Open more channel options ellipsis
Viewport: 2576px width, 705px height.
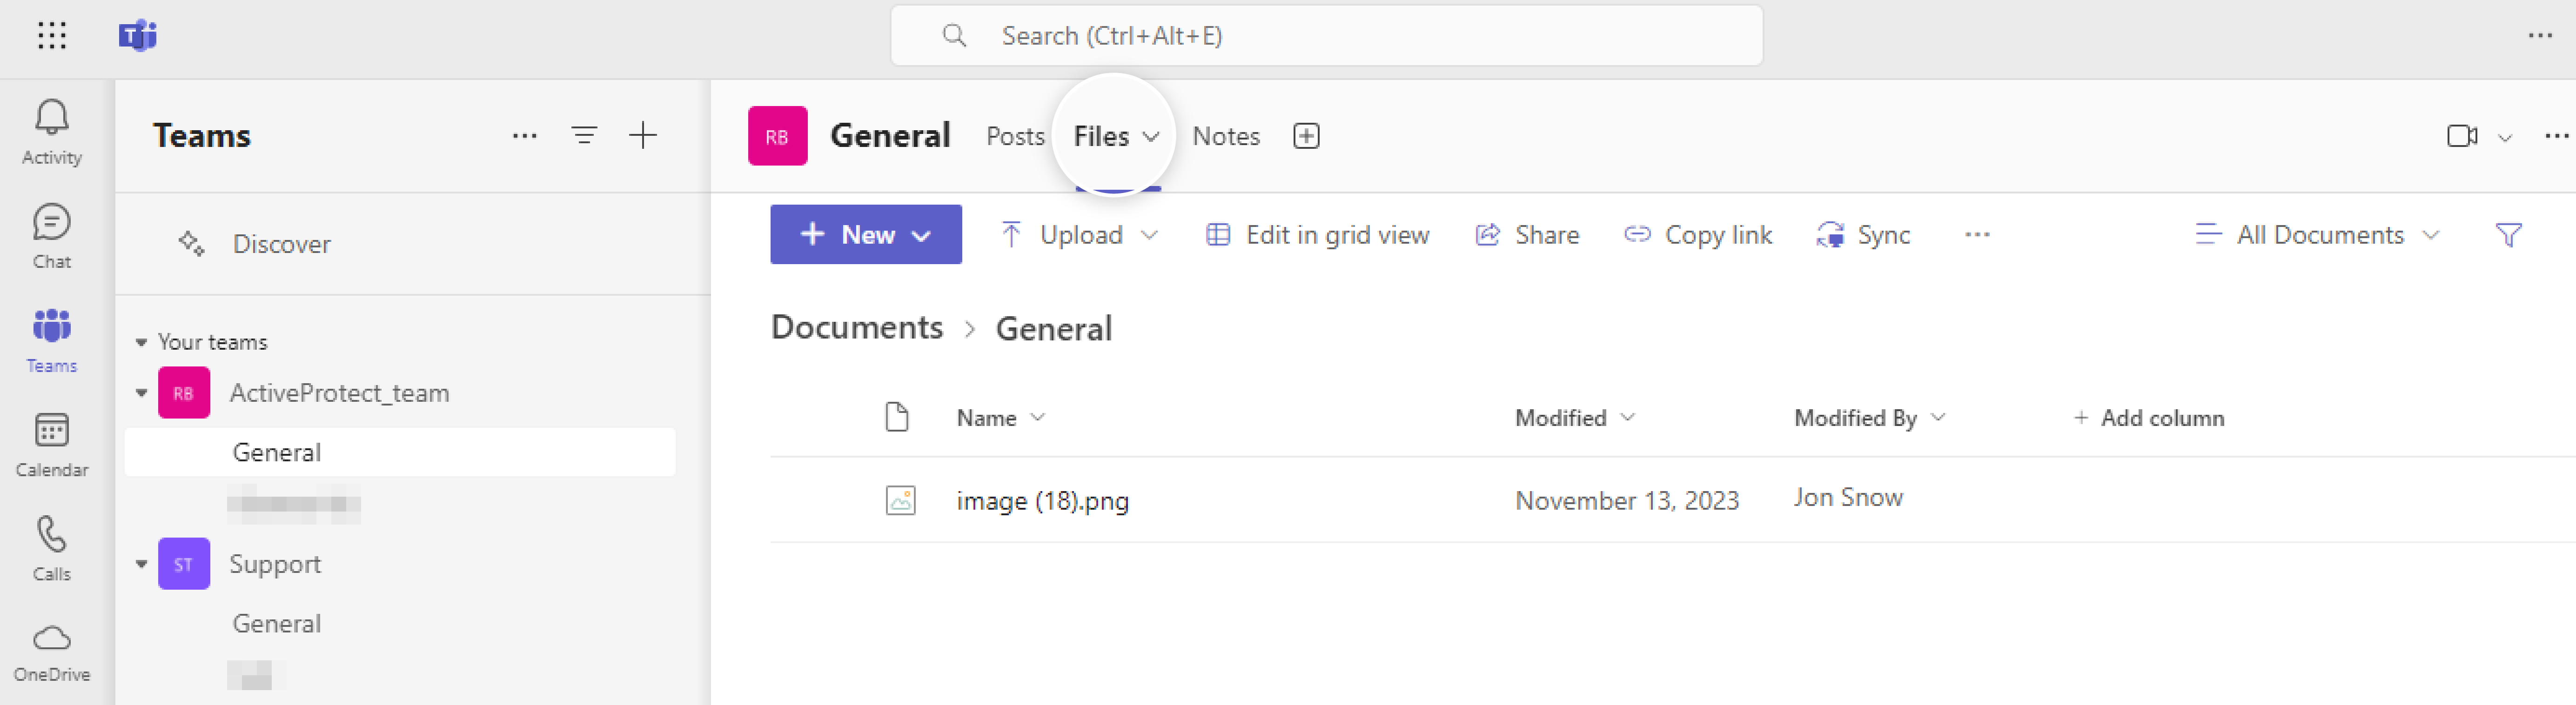2556,136
